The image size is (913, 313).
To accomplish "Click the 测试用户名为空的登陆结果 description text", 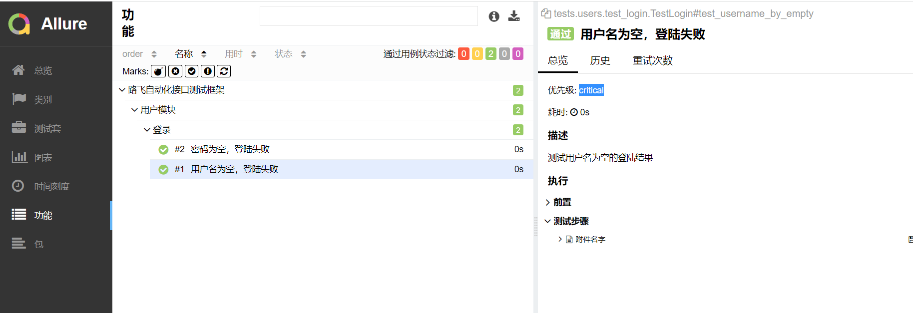I will point(600,158).
